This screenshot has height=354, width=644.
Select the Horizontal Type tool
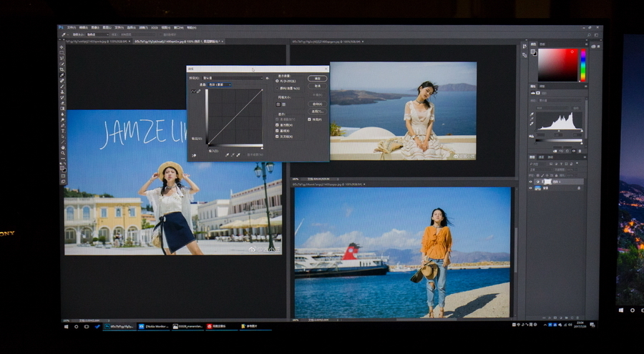click(62, 131)
